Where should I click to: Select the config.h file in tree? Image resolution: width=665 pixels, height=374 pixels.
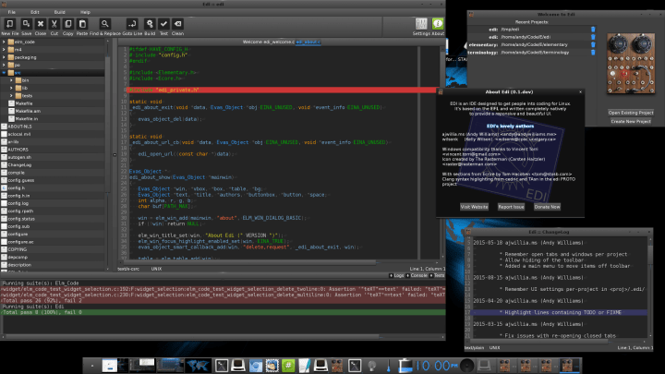16,187
